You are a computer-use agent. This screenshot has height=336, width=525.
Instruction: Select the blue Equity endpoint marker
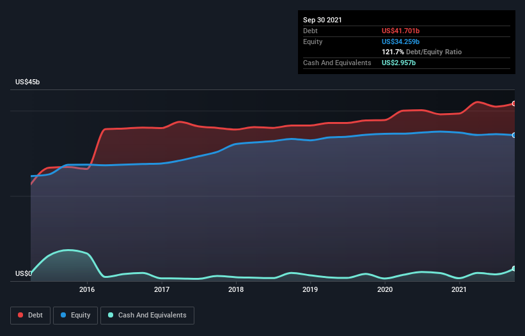[514, 135]
